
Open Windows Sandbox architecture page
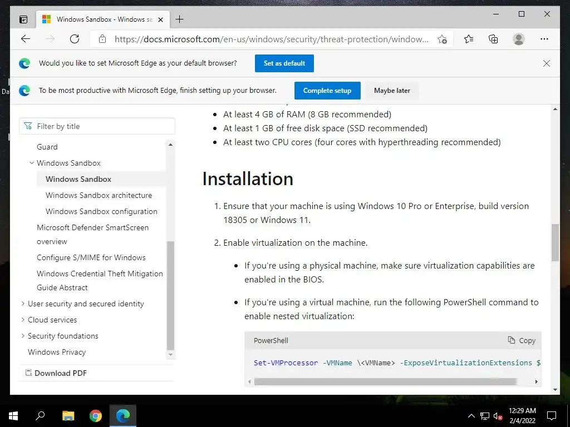(99, 195)
